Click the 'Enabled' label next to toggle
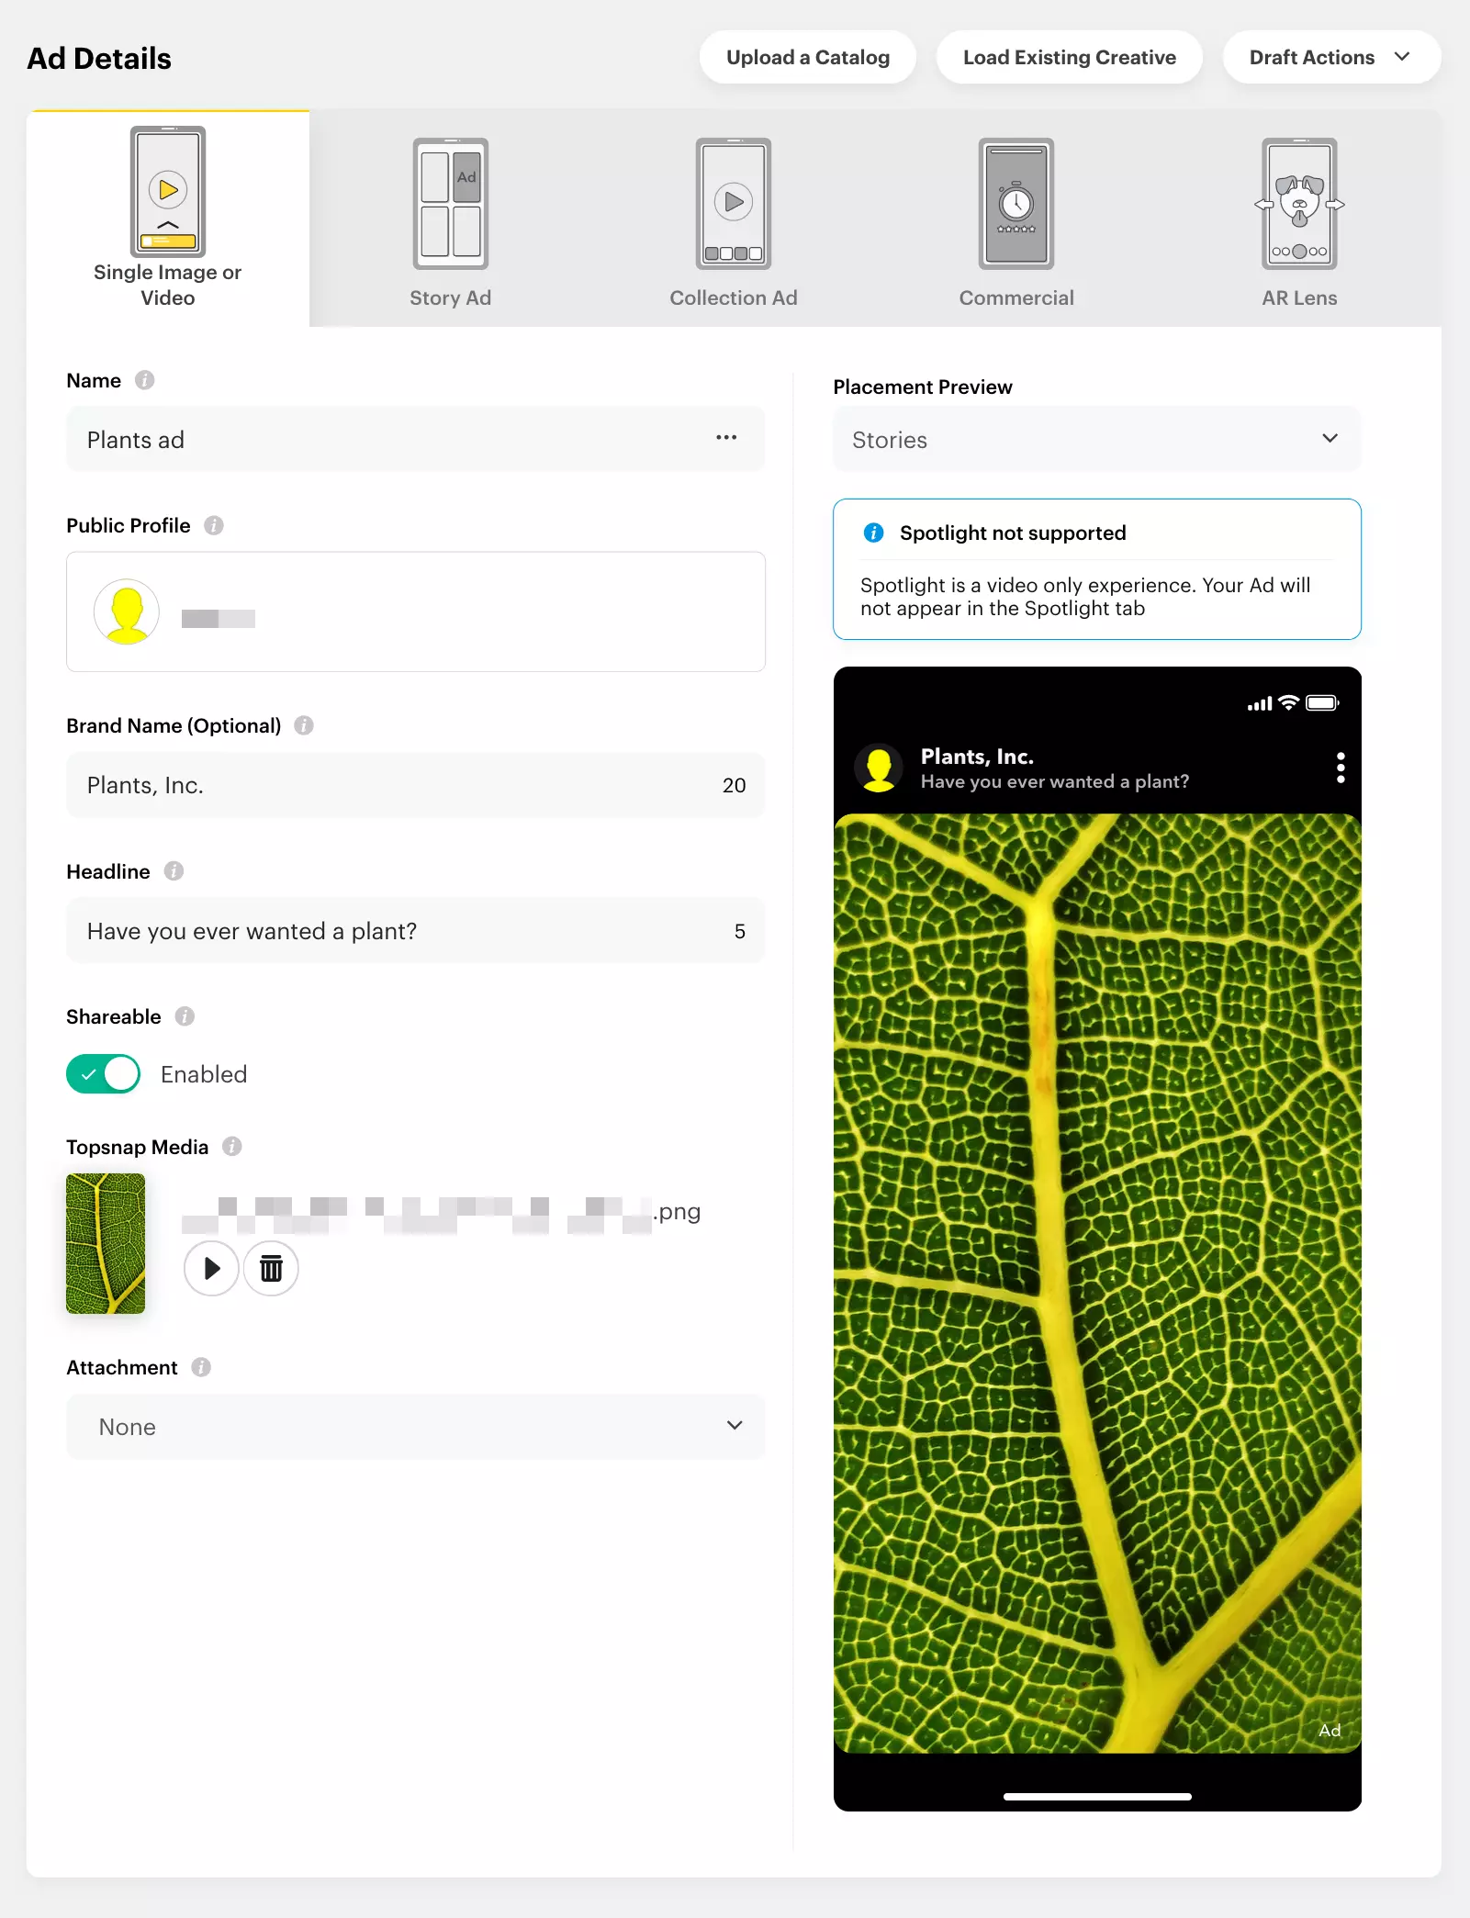The width and height of the screenshot is (1470, 1918). pyautogui.click(x=204, y=1074)
